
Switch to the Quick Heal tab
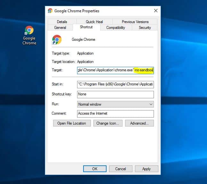[94, 22]
